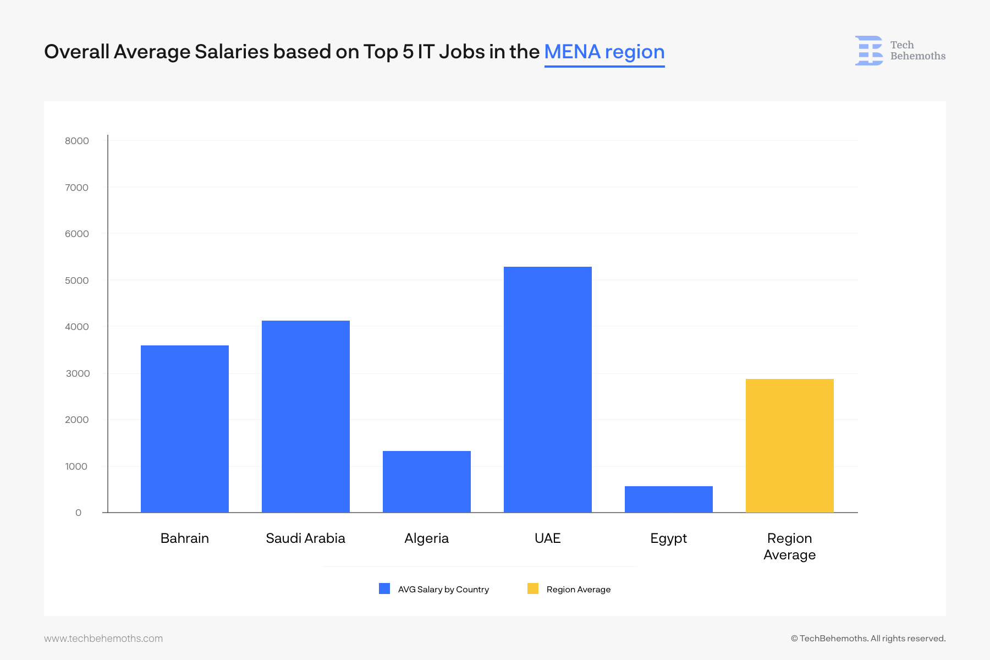Toggle the AVG Salary by Country legend entry
990x660 pixels.
click(x=443, y=589)
